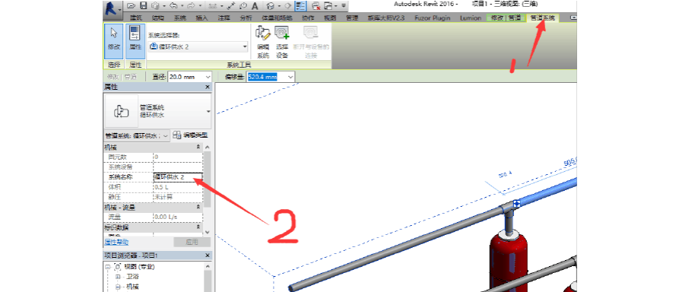Open the Lumion ribbon tab

[x=470, y=17]
